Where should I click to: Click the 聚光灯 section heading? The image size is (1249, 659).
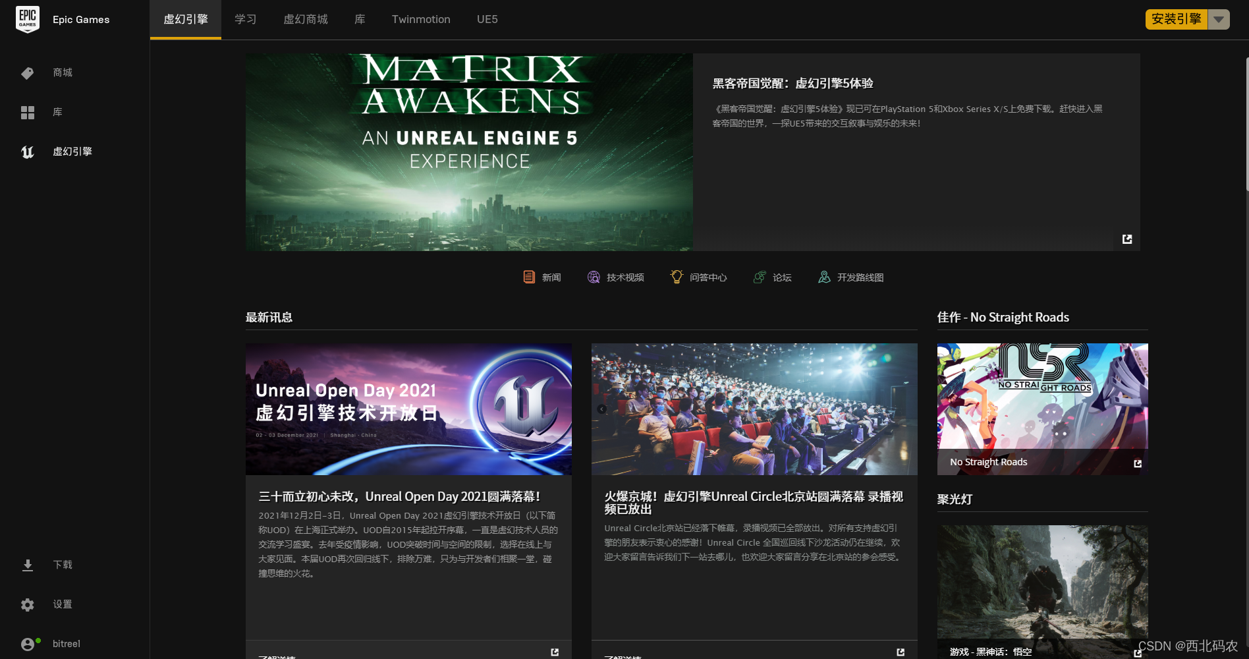pyautogui.click(x=955, y=500)
